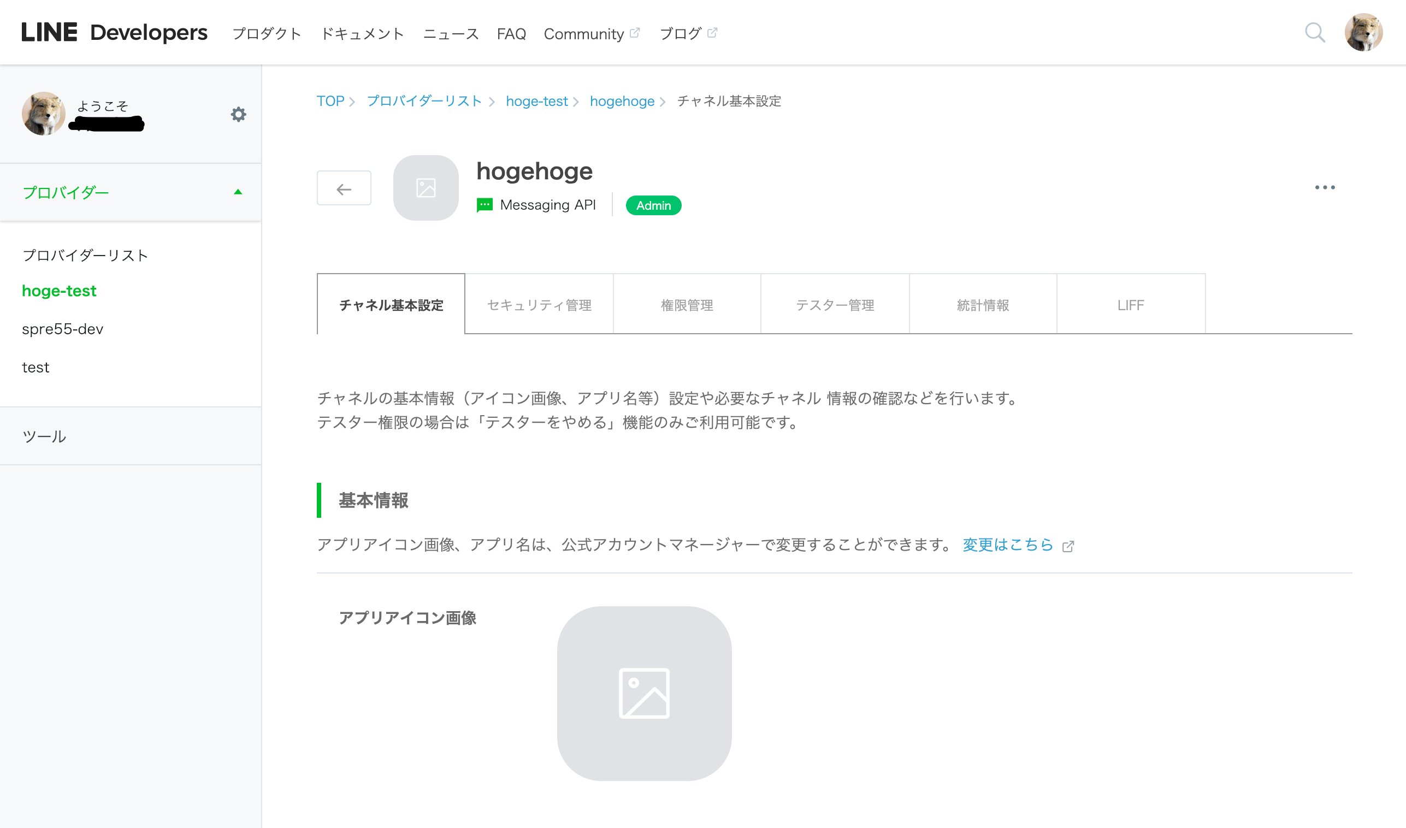Click the 変更はこちら link

[1008, 545]
